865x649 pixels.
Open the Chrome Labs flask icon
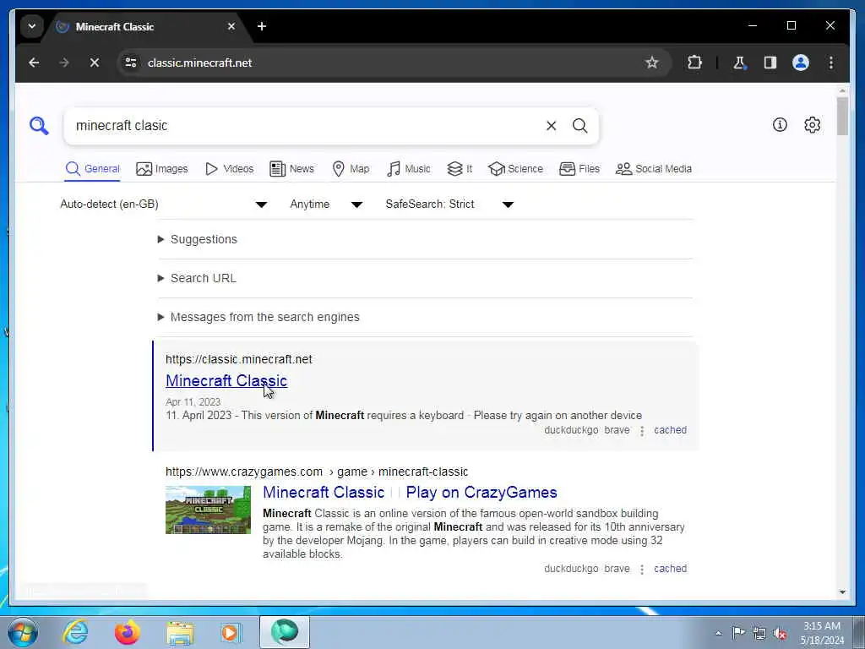click(x=740, y=63)
